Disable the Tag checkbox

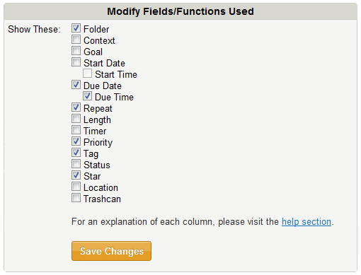point(76,153)
